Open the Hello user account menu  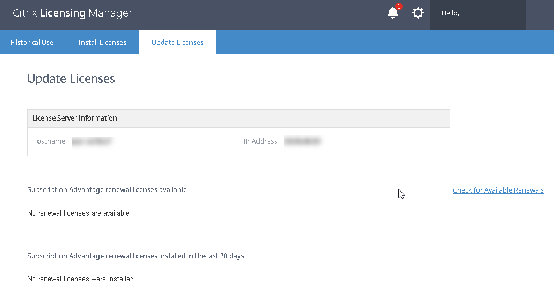[451, 14]
